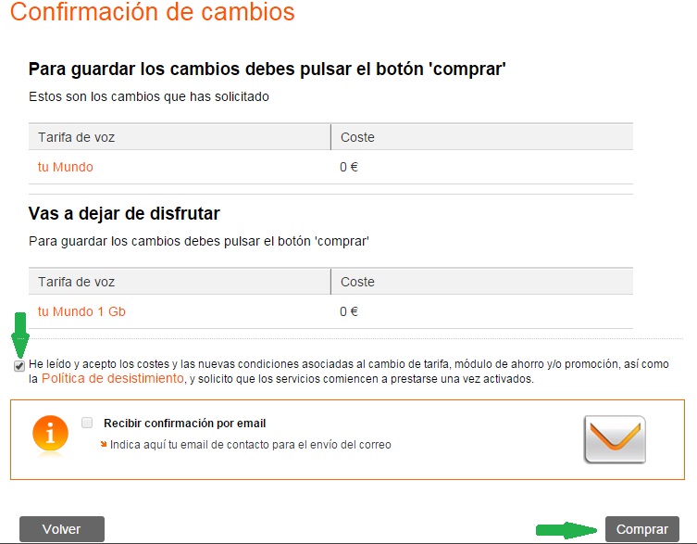
Task: Click the green down arrow above the terms checkbox
Action: (x=20, y=334)
